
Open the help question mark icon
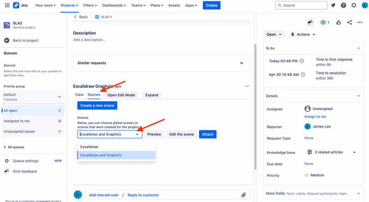[343, 5]
